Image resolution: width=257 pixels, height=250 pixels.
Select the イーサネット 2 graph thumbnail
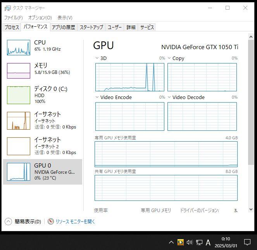pyautogui.click(x=19, y=146)
